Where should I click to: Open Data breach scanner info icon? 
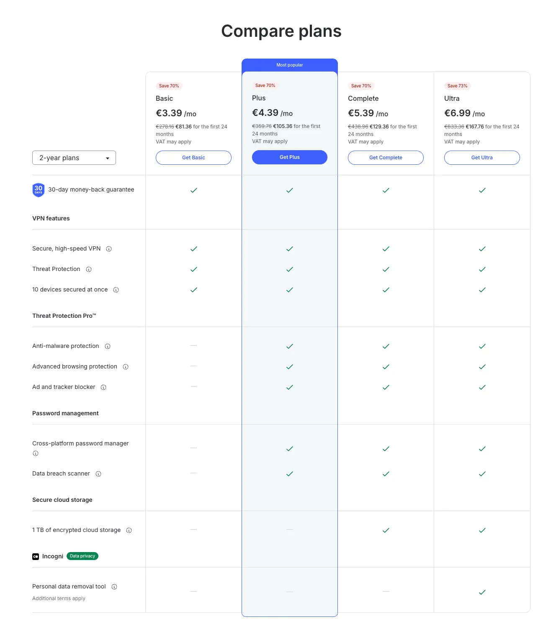coord(98,474)
